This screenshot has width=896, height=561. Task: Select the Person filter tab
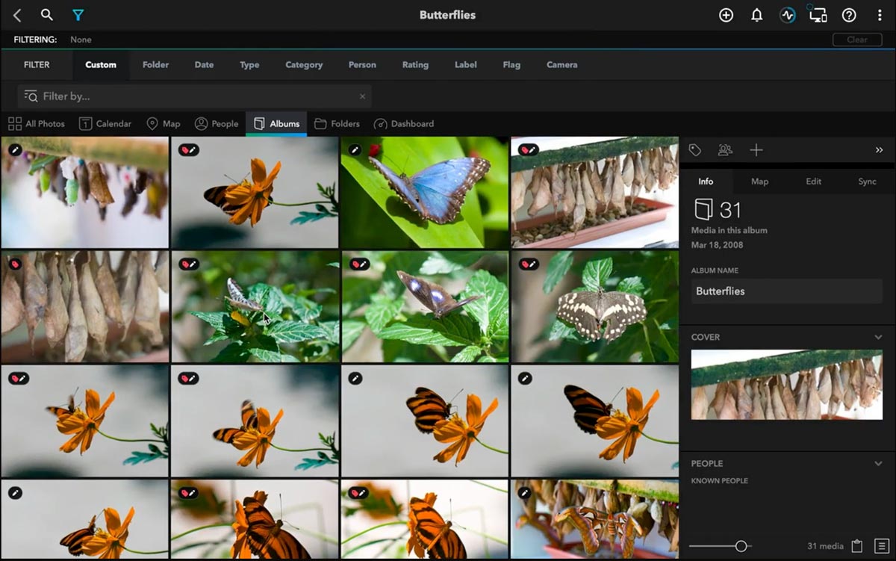click(362, 65)
